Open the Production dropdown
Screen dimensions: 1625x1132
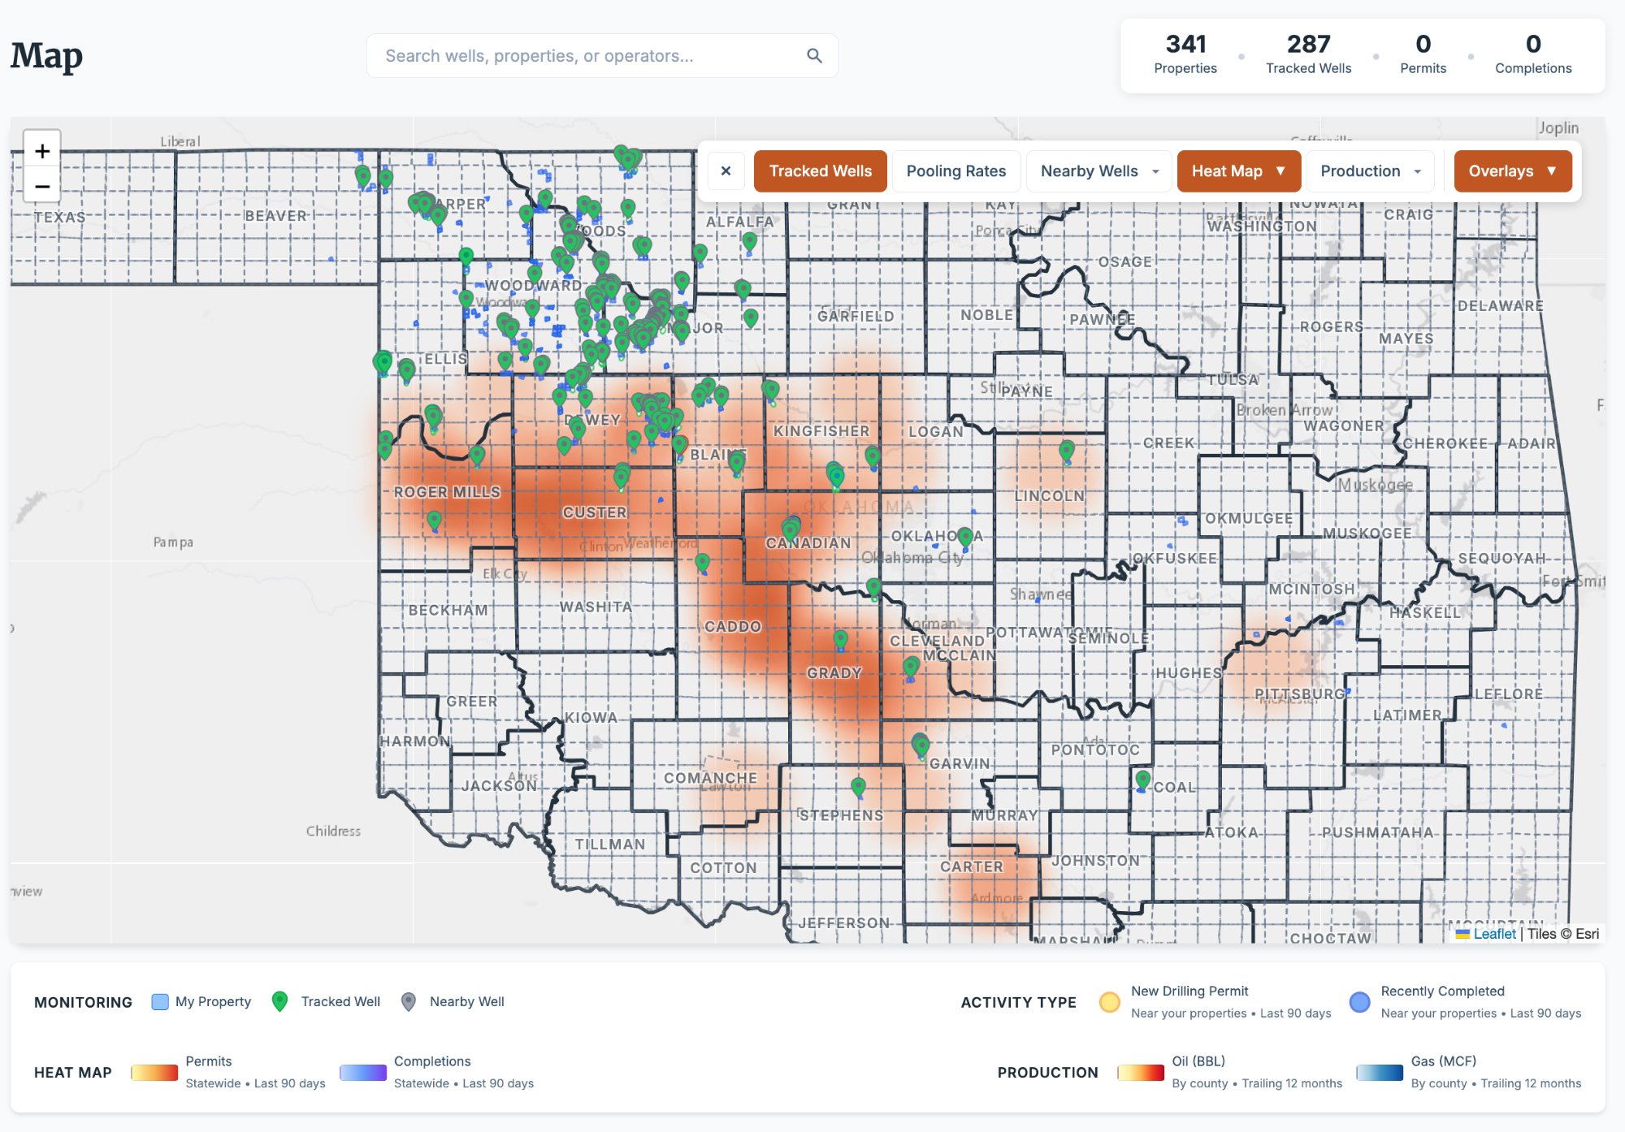tap(1370, 171)
